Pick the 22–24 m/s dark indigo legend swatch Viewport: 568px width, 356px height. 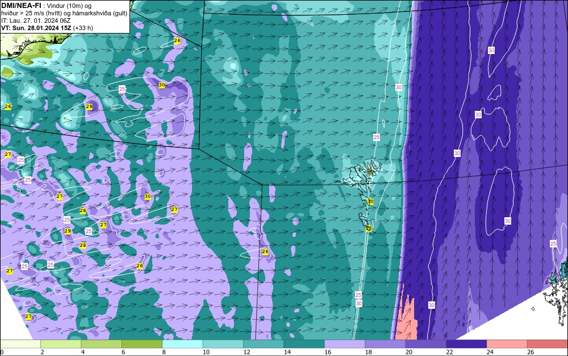pos(466,344)
